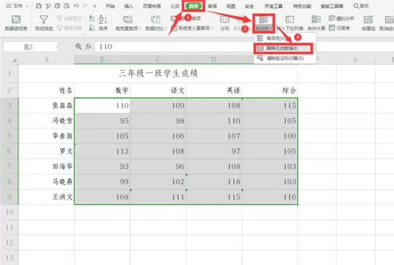Open the 有效性 validity dropdown button
This screenshot has width=394, height=265.
[263, 29]
